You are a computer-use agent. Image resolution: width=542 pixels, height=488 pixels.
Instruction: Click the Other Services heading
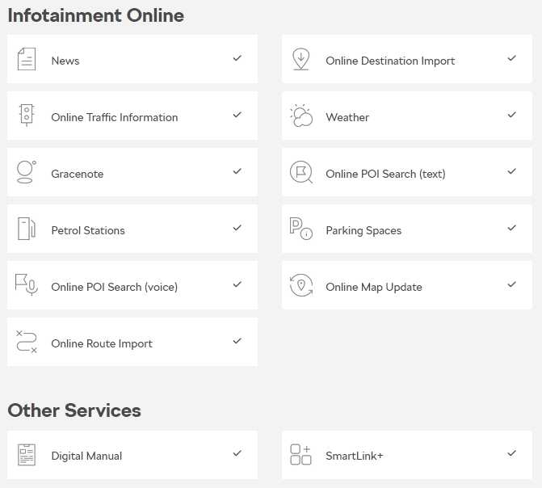[74, 410]
